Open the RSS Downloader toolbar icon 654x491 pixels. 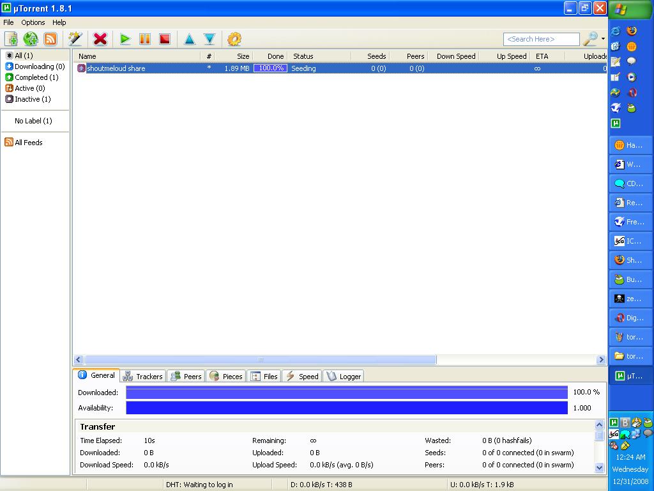[x=50, y=39]
